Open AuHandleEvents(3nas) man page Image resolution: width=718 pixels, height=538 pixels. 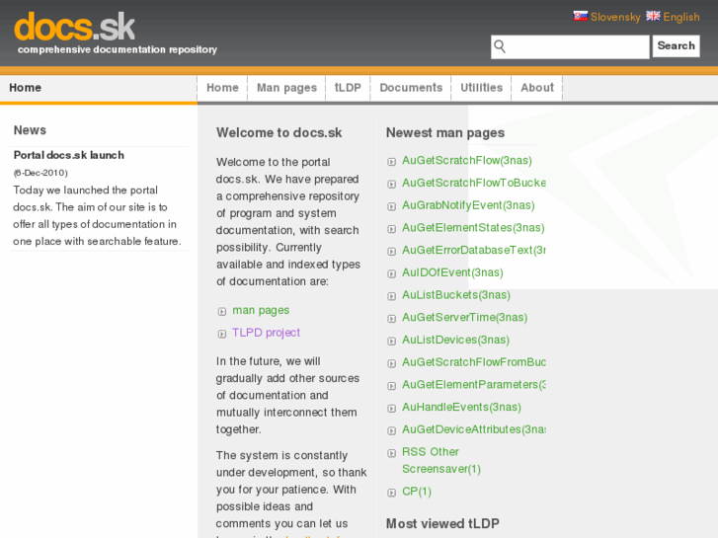coord(461,407)
